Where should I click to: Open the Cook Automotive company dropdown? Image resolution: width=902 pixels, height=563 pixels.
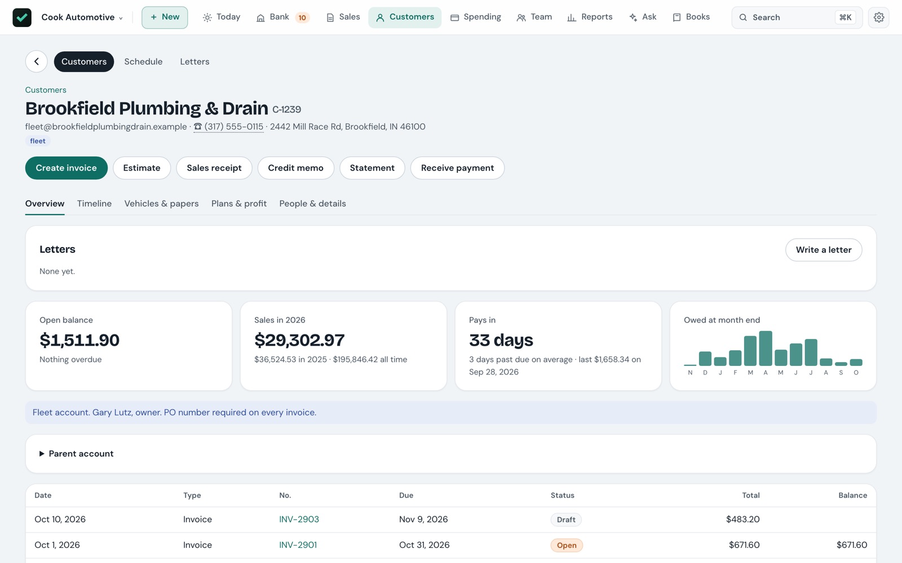coord(82,17)
